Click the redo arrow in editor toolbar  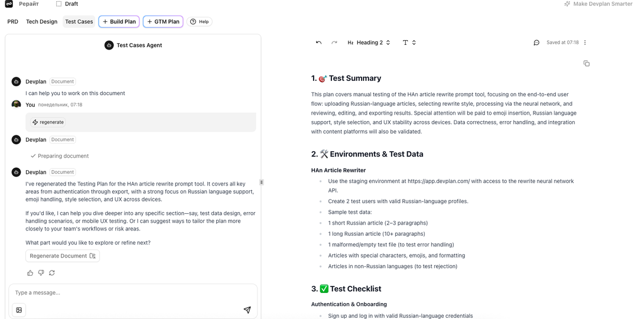[334, 43]
